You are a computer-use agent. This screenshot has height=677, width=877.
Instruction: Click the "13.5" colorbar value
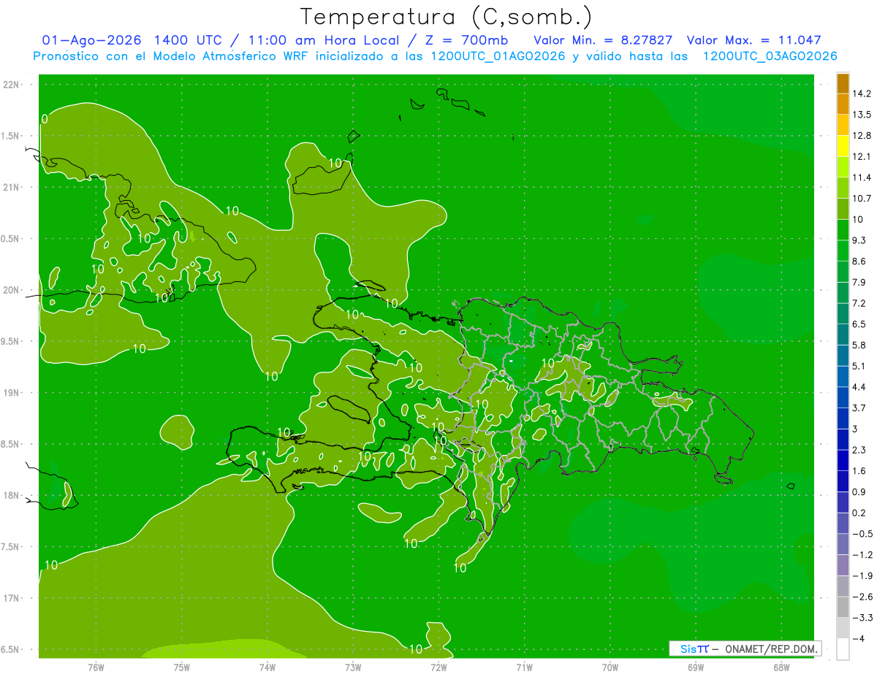(862, 115)
